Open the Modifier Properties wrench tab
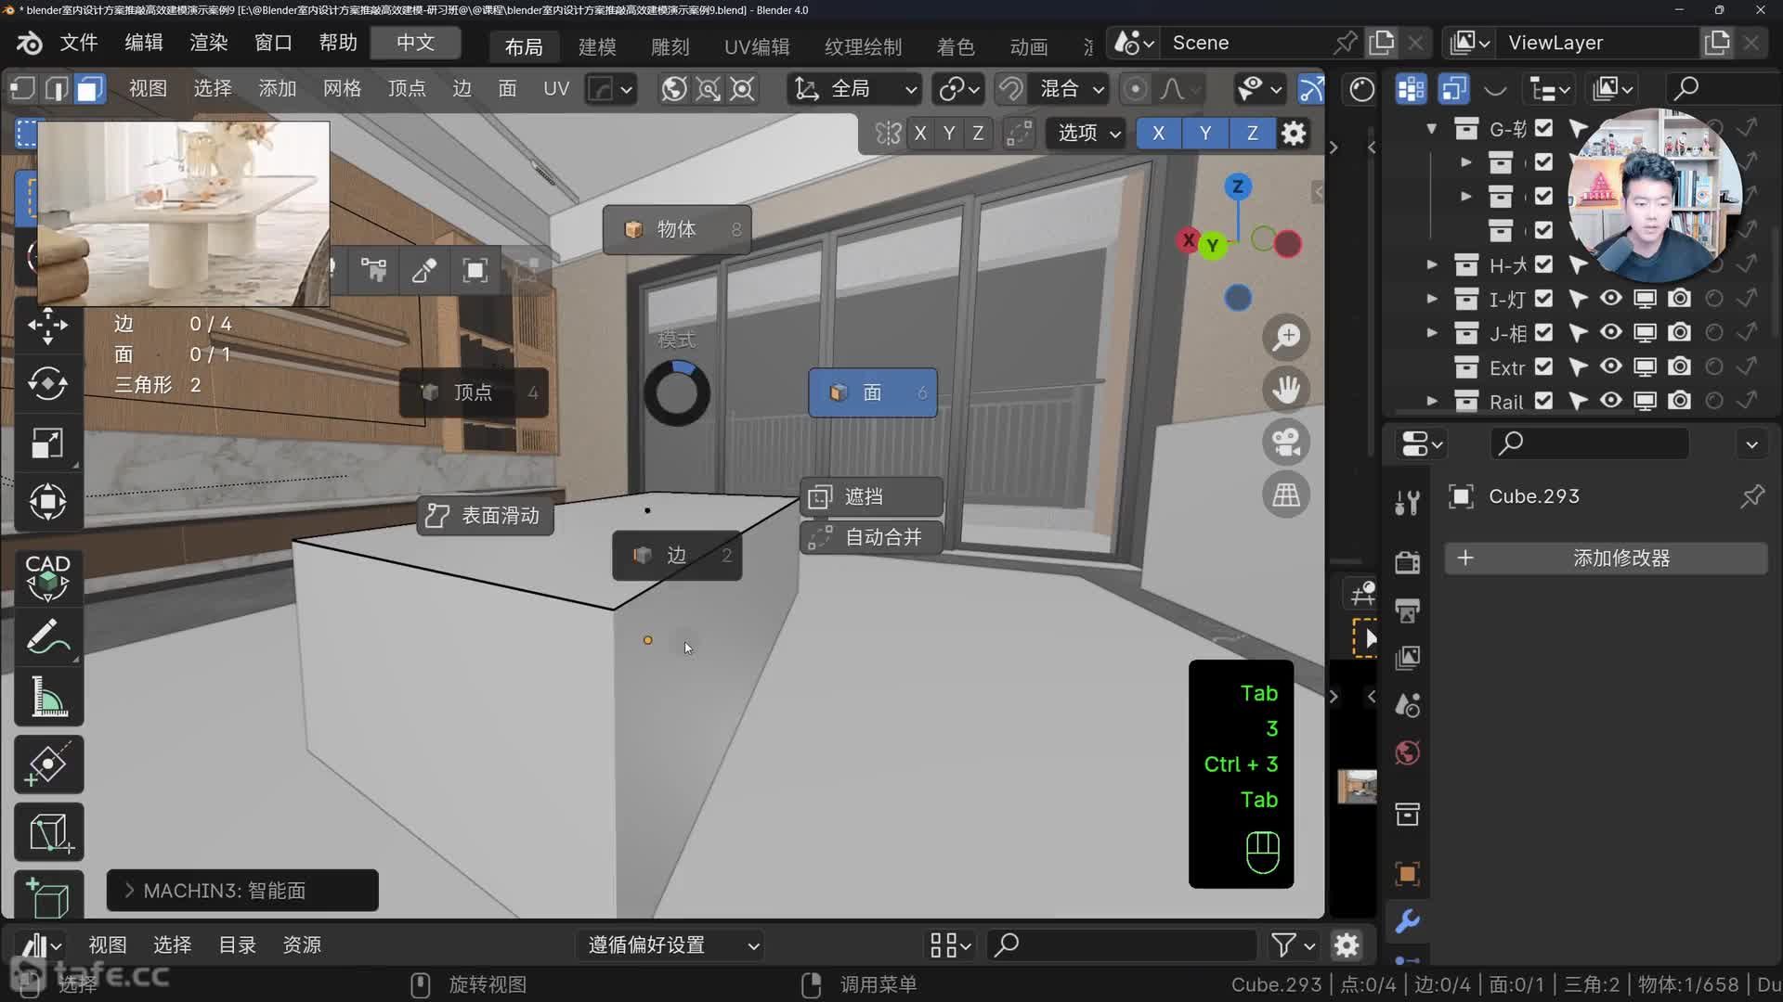The width and height of the screenshot is (1783, 1002). point(1406,919)
